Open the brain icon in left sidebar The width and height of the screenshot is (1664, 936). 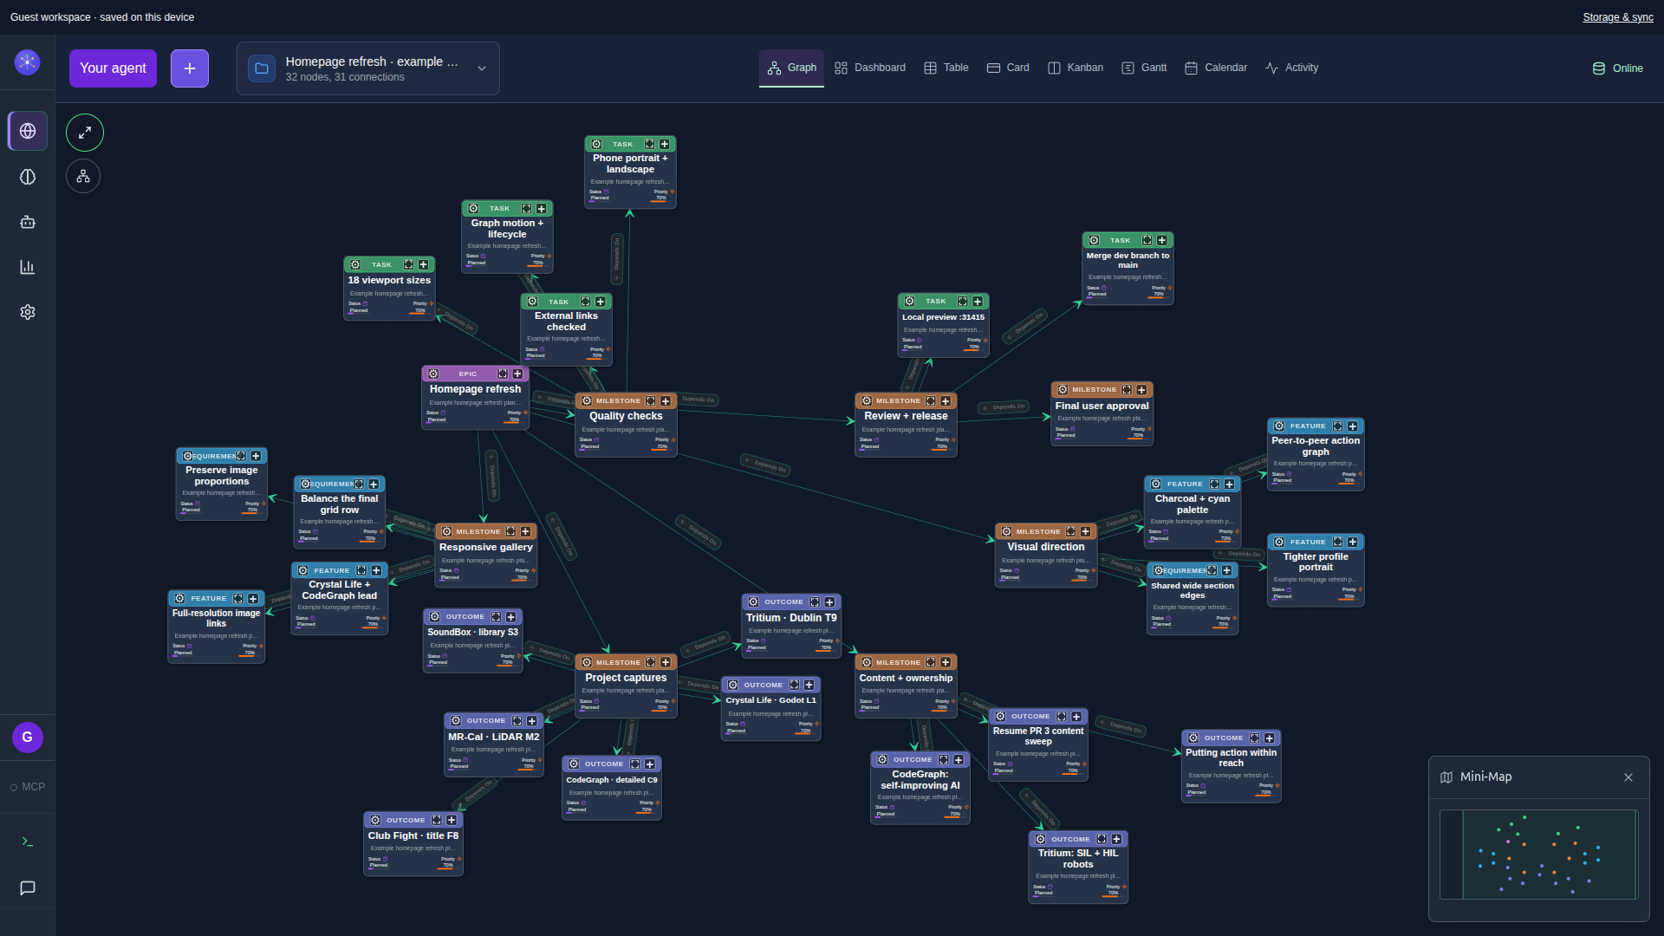pos(28,177)
